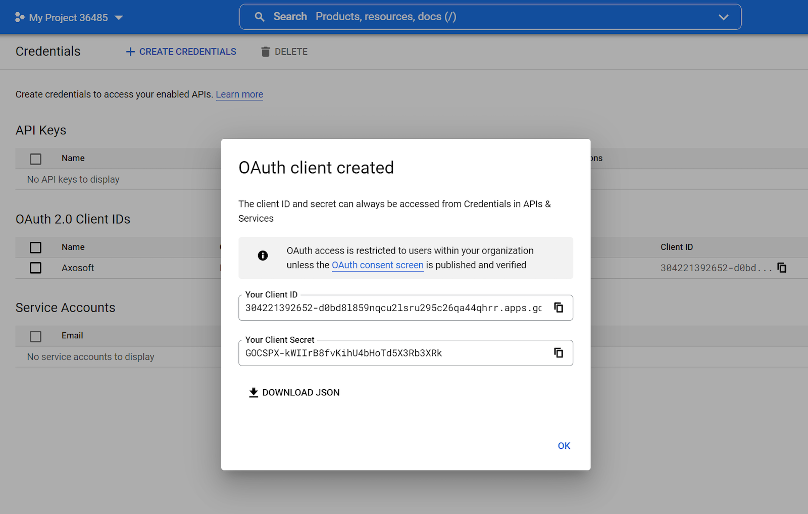
Task: Click 'No service accounts to display' text
Action: (x=91, y=356)
